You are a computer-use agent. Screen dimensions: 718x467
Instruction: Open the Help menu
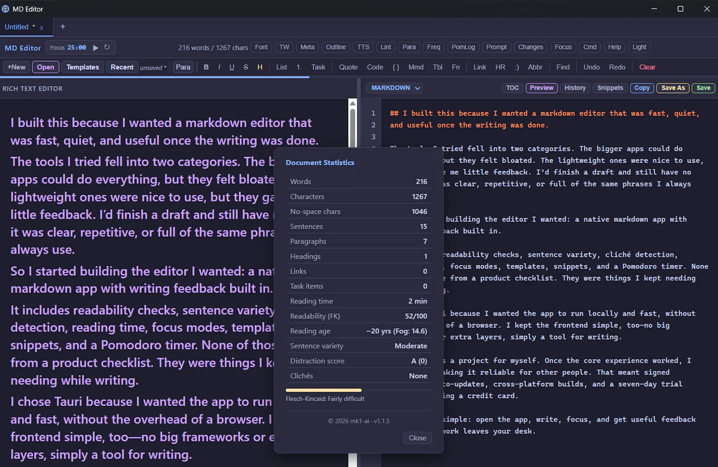coord(614,47)
